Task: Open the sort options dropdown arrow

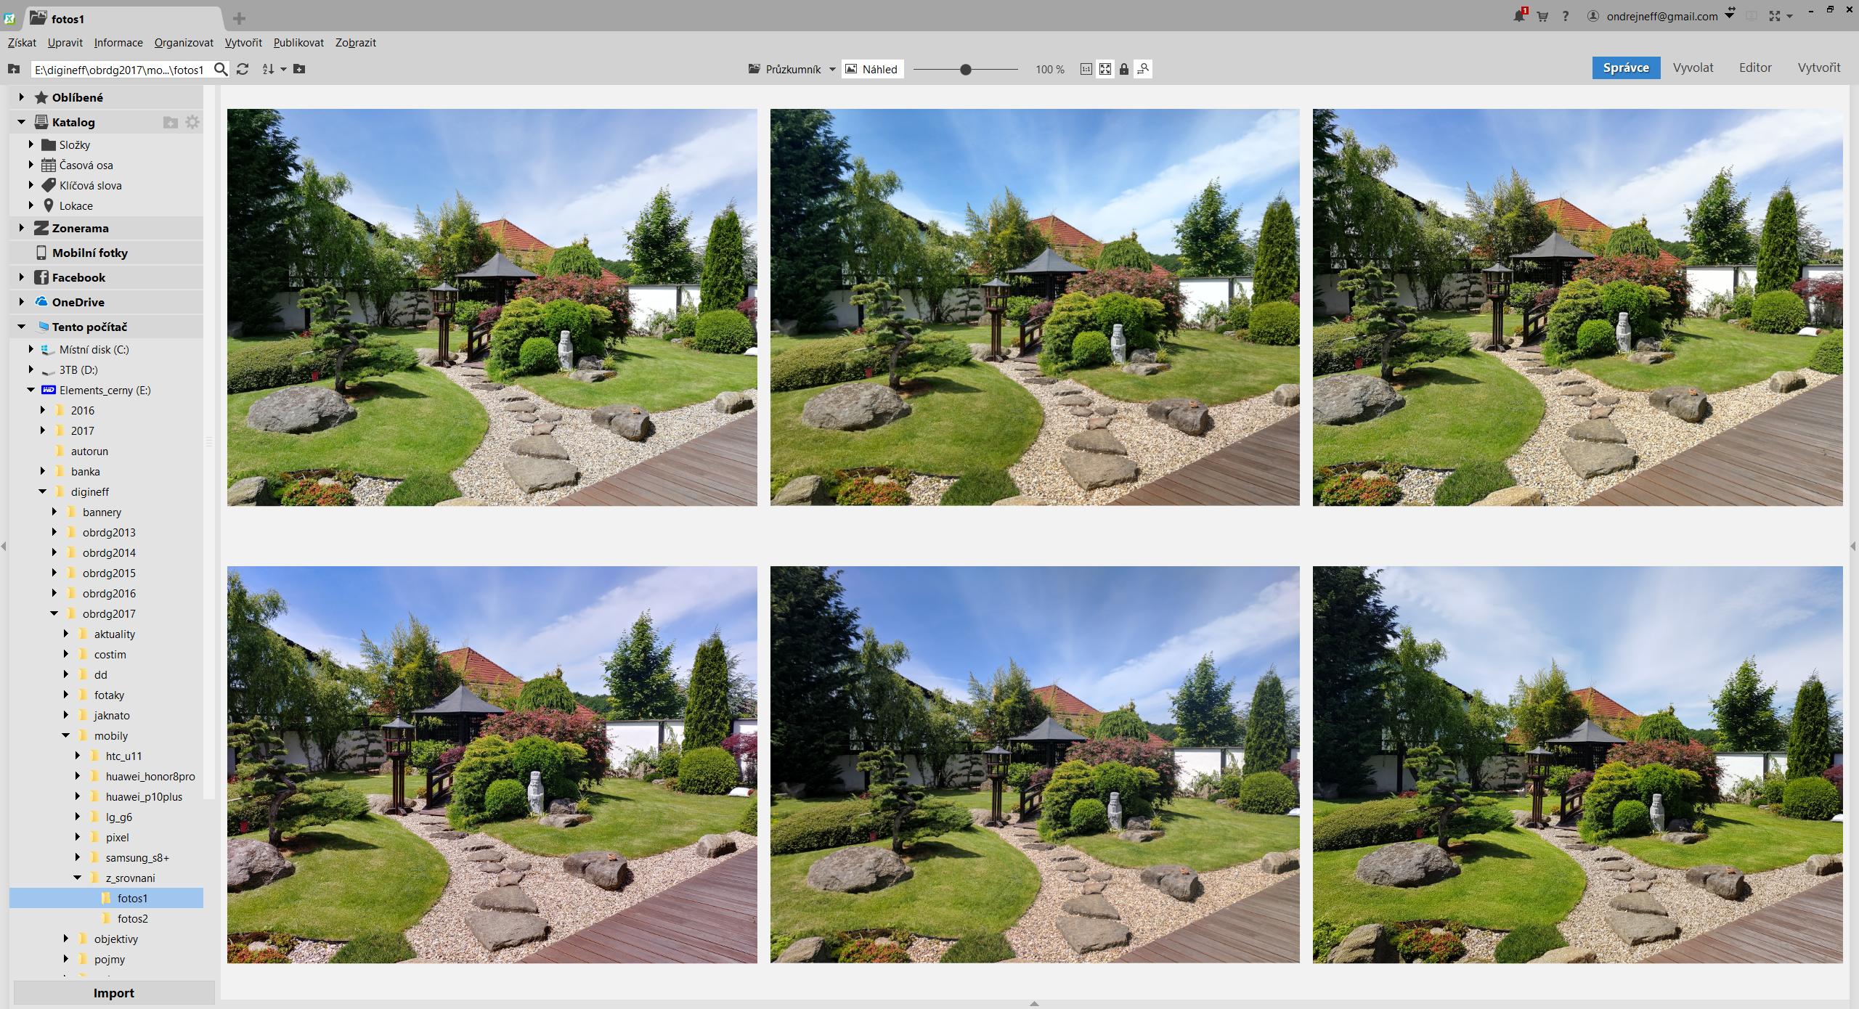Action: coord(283,69)
